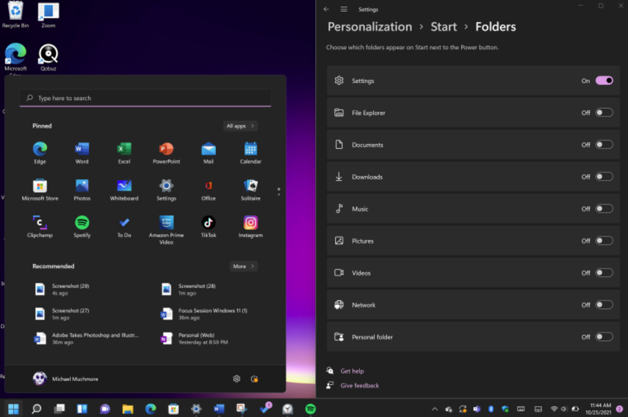Open Personal (Web) OneNote item
Image resolution: width=628 pixels, height=417 pixels.
[x=195, y=339]
